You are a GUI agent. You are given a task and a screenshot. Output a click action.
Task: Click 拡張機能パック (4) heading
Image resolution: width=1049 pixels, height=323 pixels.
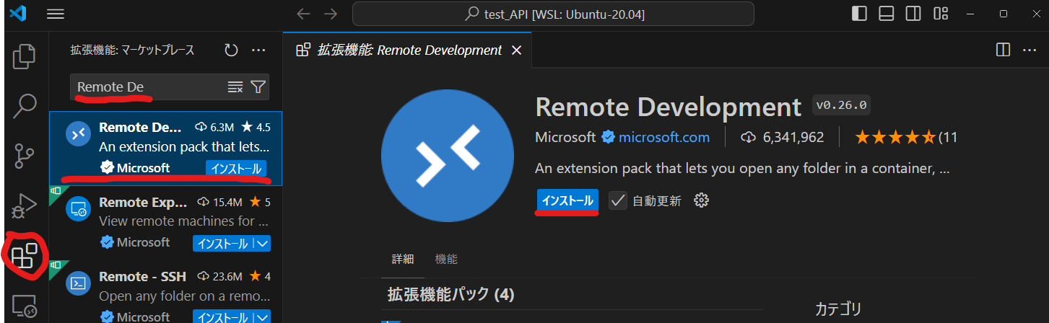[450, 295]
